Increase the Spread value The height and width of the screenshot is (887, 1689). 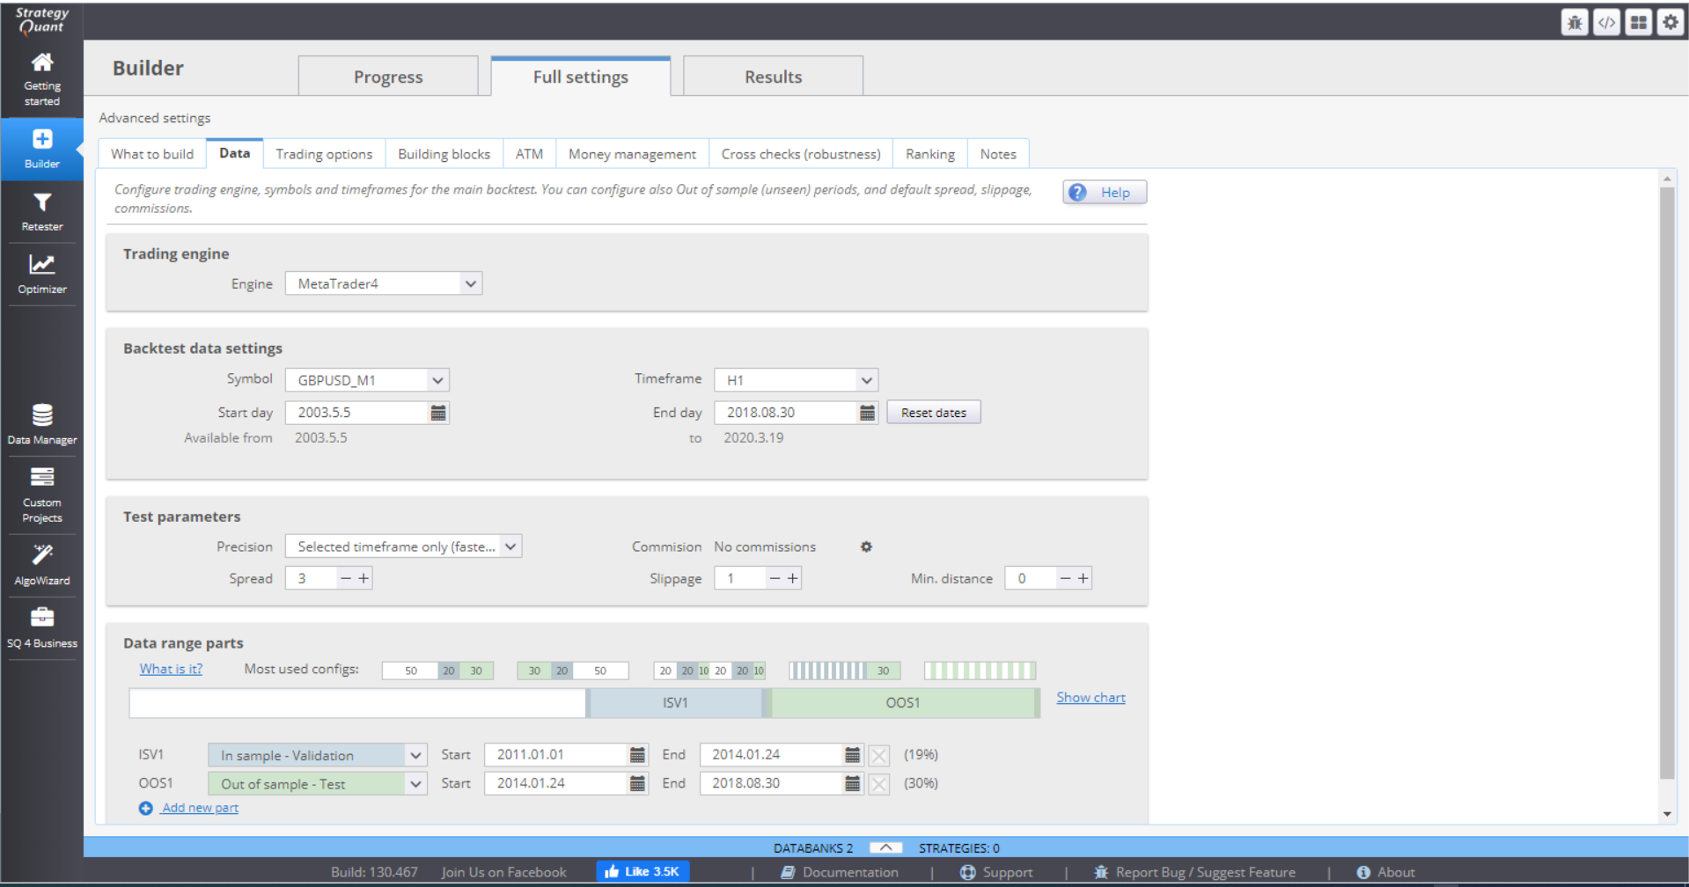coord(364,578)
